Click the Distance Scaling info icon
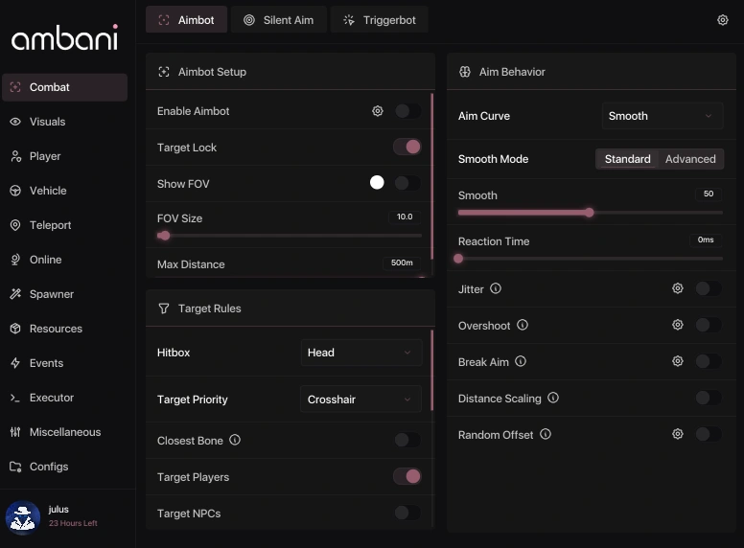Viewport: 744px width, 548px height. pos(553,398)
